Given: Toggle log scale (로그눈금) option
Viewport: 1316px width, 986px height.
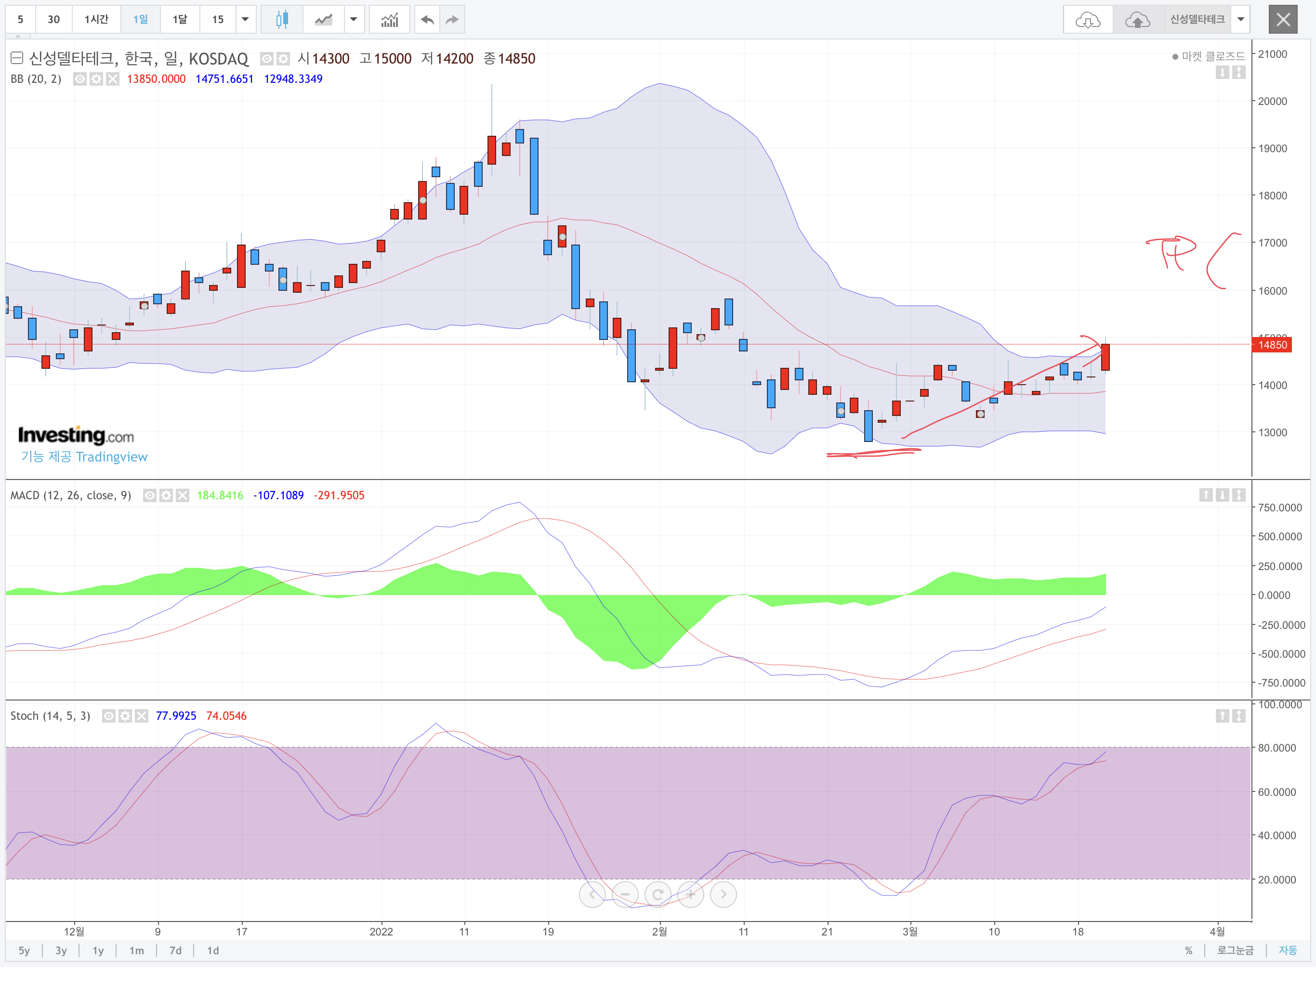Looking at the screenshot, I should click(x=1235, y=950).
